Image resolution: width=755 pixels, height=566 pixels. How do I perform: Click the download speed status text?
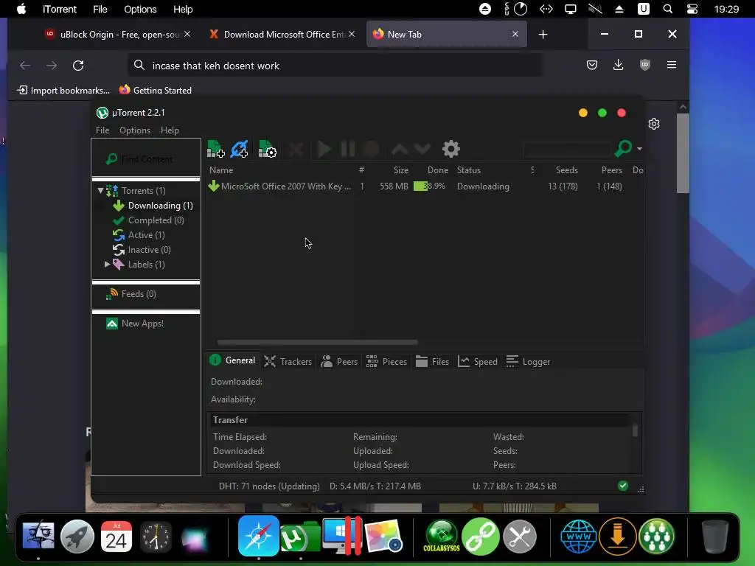[375, 486]
